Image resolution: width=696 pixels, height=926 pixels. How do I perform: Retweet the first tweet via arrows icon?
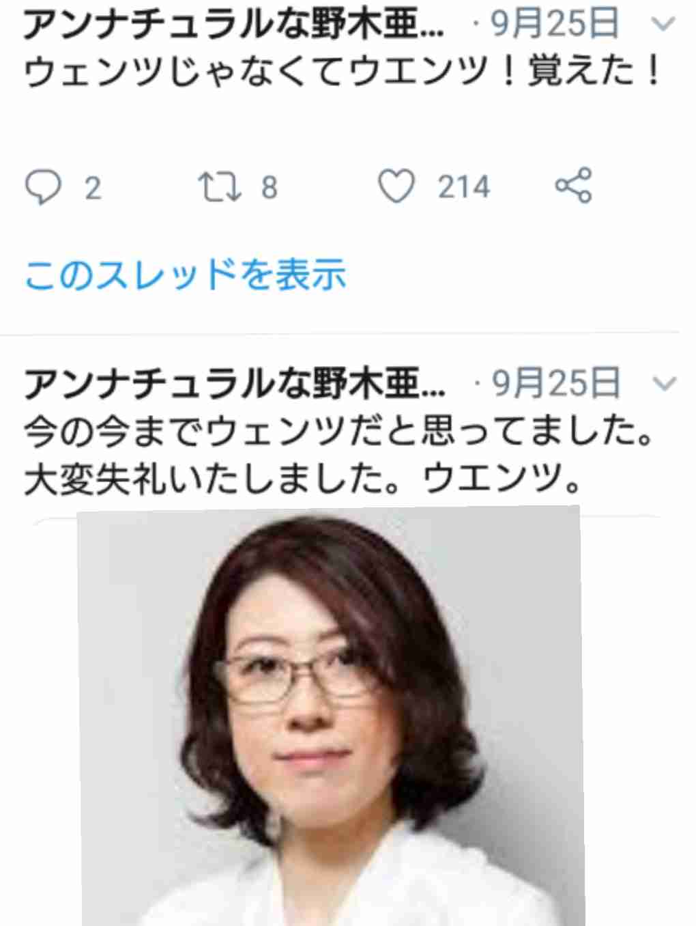pyautogui.click(x=219, y=187)
